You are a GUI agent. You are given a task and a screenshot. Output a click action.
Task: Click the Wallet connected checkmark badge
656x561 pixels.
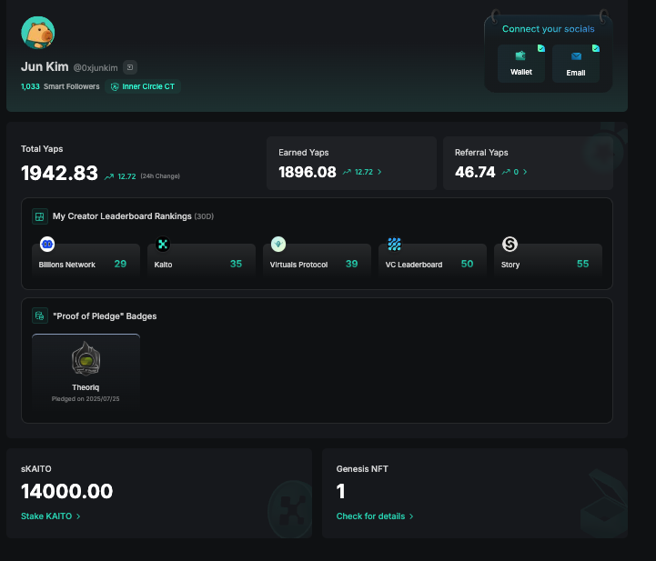541,48
